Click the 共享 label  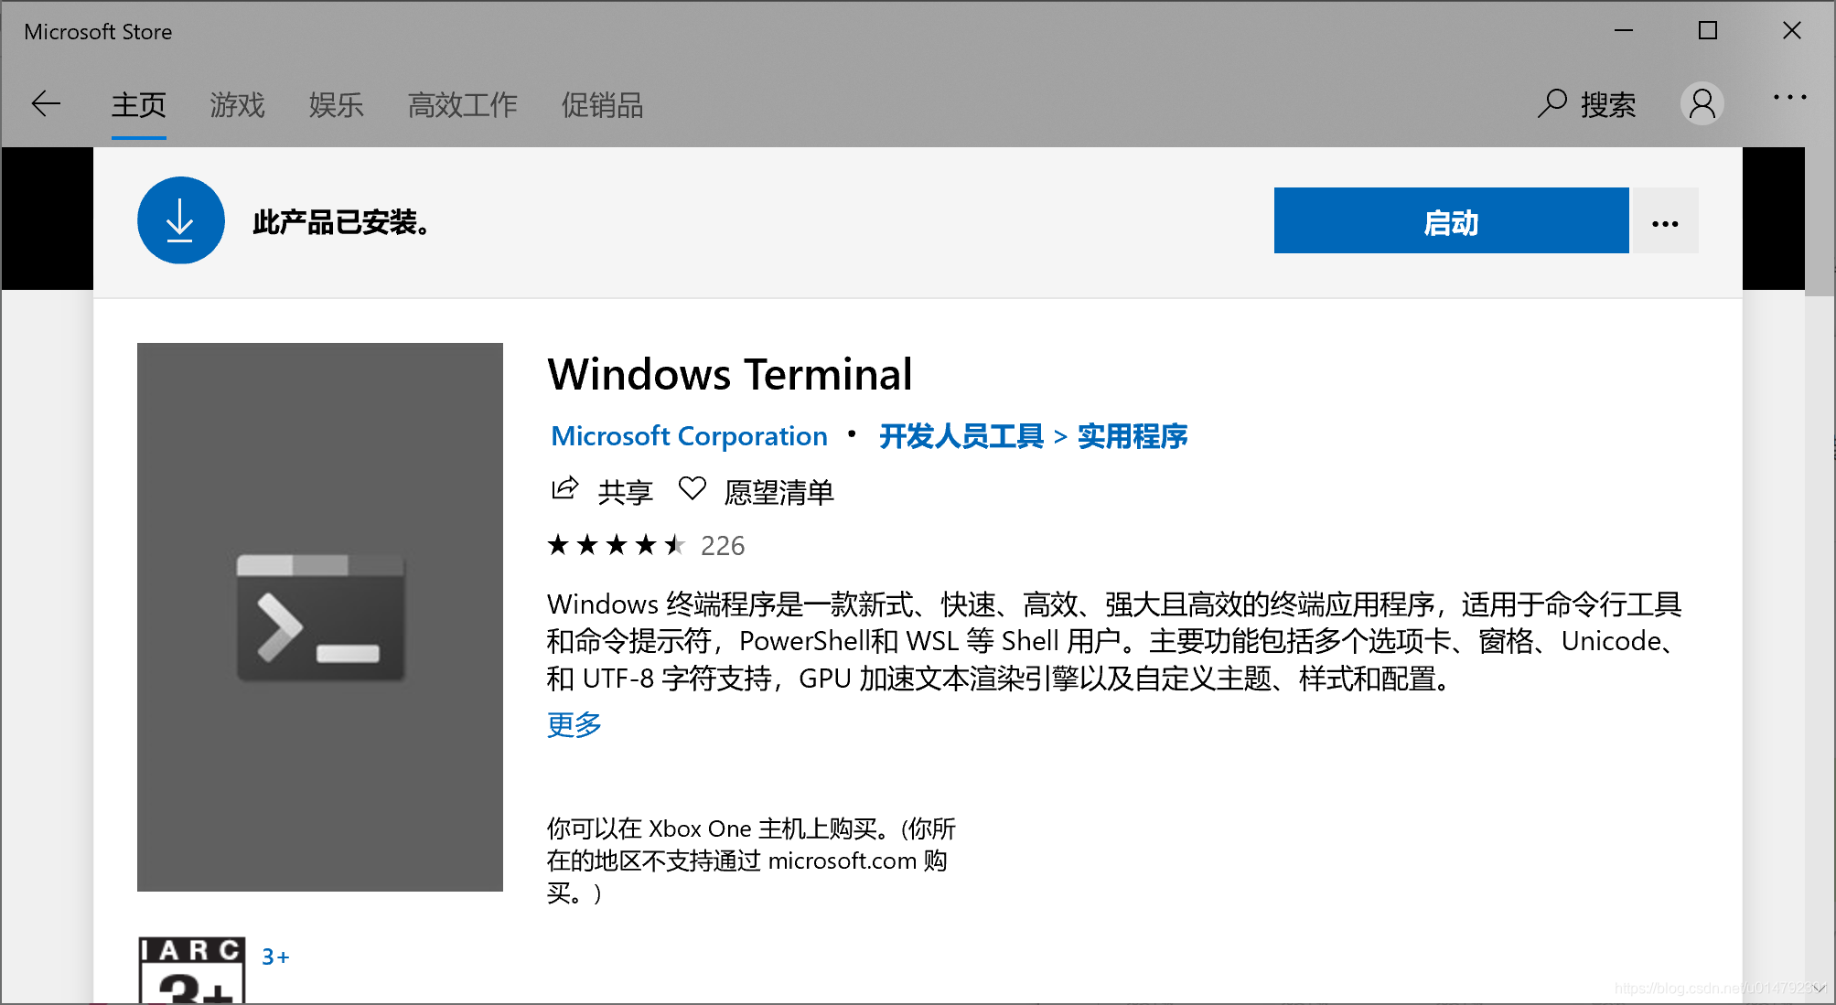[626, 492]
